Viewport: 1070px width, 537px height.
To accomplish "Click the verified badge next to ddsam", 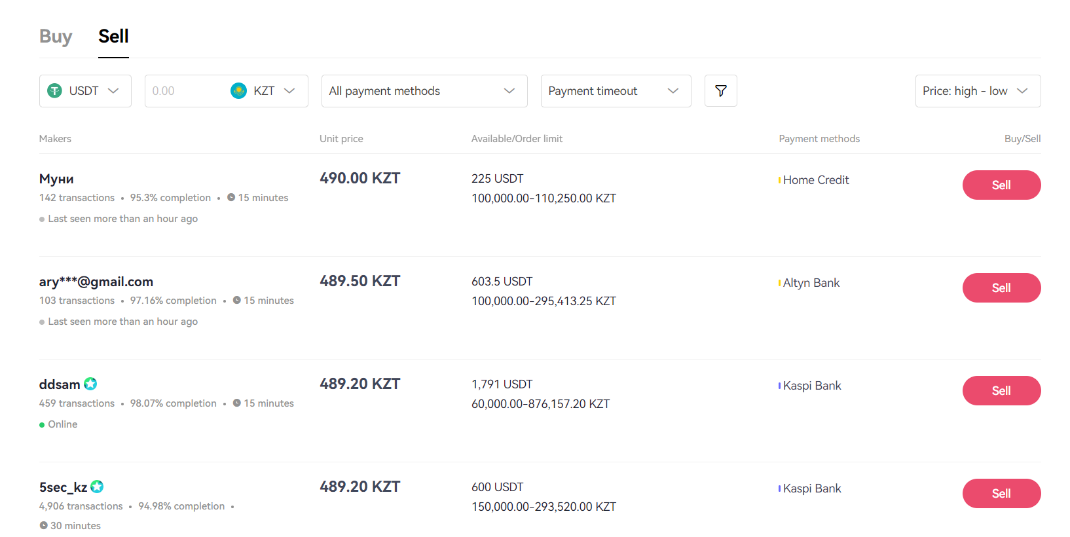I will (90, 384).
